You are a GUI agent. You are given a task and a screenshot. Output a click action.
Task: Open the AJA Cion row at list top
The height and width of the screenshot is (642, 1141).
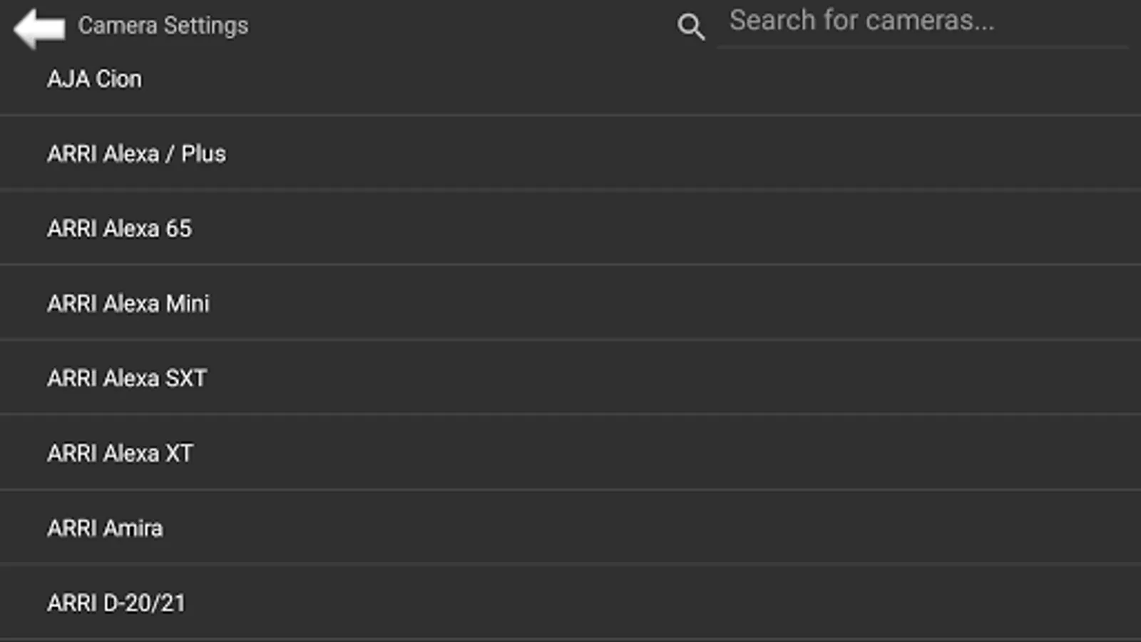570,78
